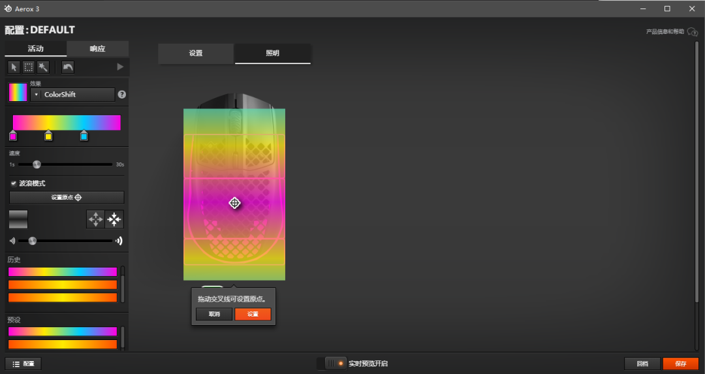705x374 pixels.
Task: Open the ColorShift effect color preview swatch
Action: coord(18,92)
